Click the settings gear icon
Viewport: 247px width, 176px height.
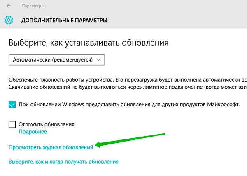8,20
